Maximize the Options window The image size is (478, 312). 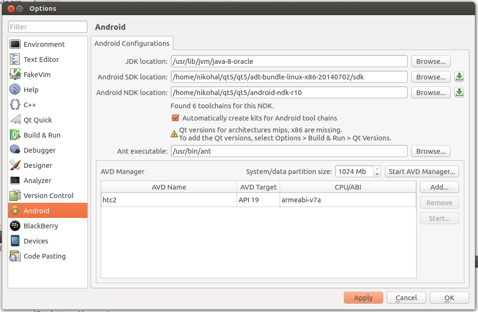tap(19, 9)
